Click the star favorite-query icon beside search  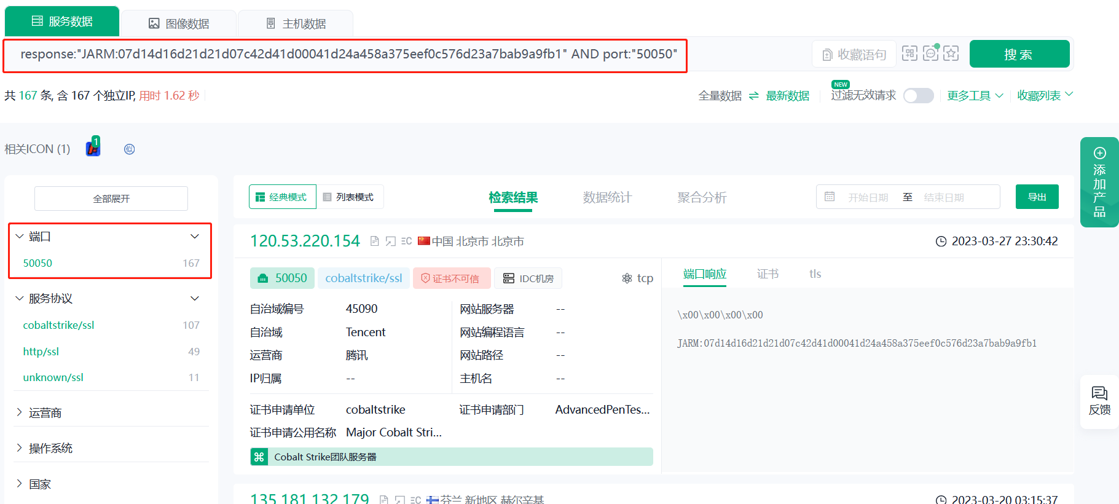tap(951, 53)
